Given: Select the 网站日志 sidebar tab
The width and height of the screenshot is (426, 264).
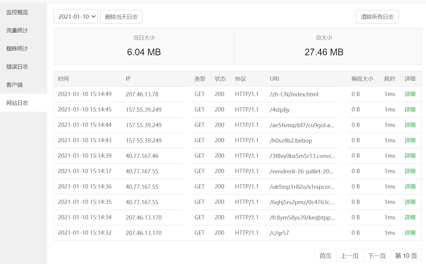Looking at the screenshot, I should pyautogui.click(x=17, y=103).
